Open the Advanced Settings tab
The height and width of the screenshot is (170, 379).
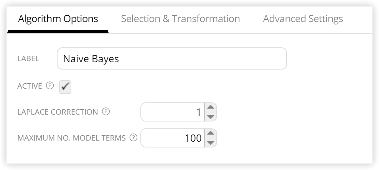pos(303,19)
